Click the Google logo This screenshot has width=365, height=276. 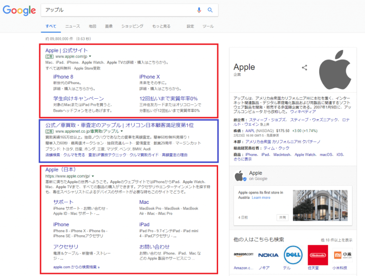click(19, 10)
